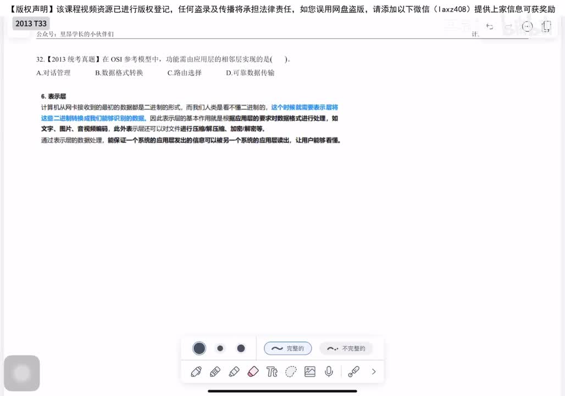Select answer option B.数据格式转换
Image resolution: width=565 pixels, height=396 pixels.
pos(119,73)
